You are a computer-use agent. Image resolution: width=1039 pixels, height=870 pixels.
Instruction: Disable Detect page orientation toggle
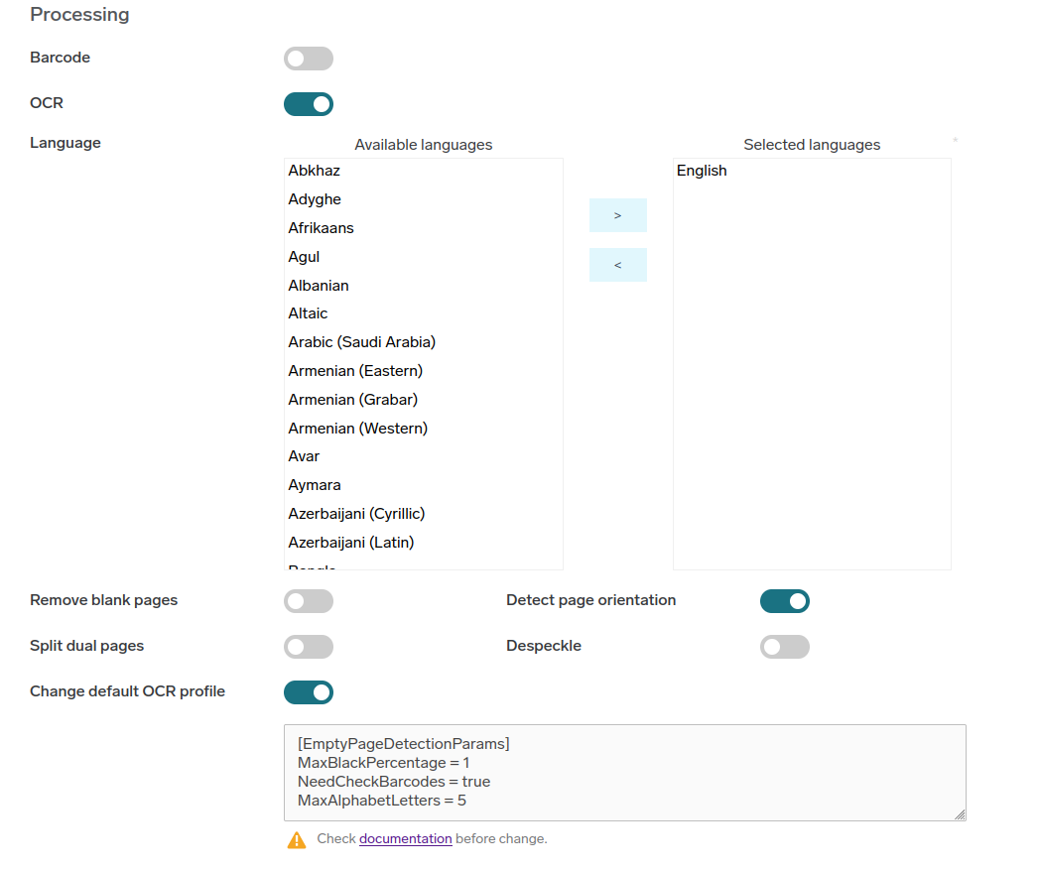click(785, 601)
